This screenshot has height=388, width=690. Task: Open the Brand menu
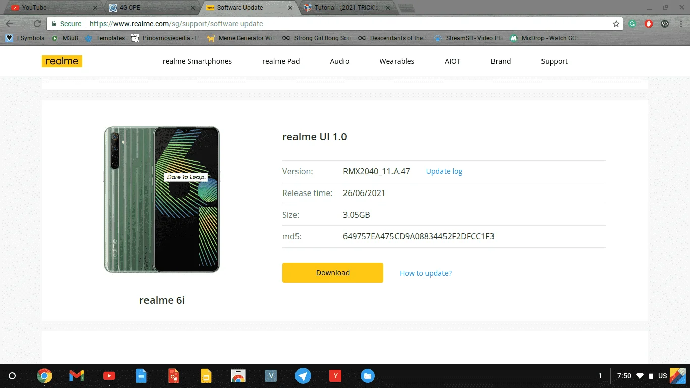501,61
